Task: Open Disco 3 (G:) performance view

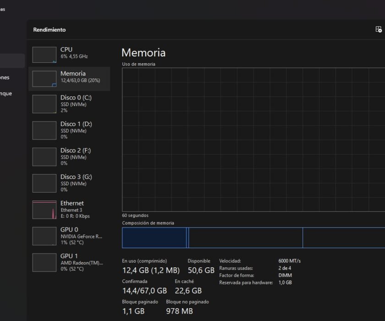Action: point(69,183)
